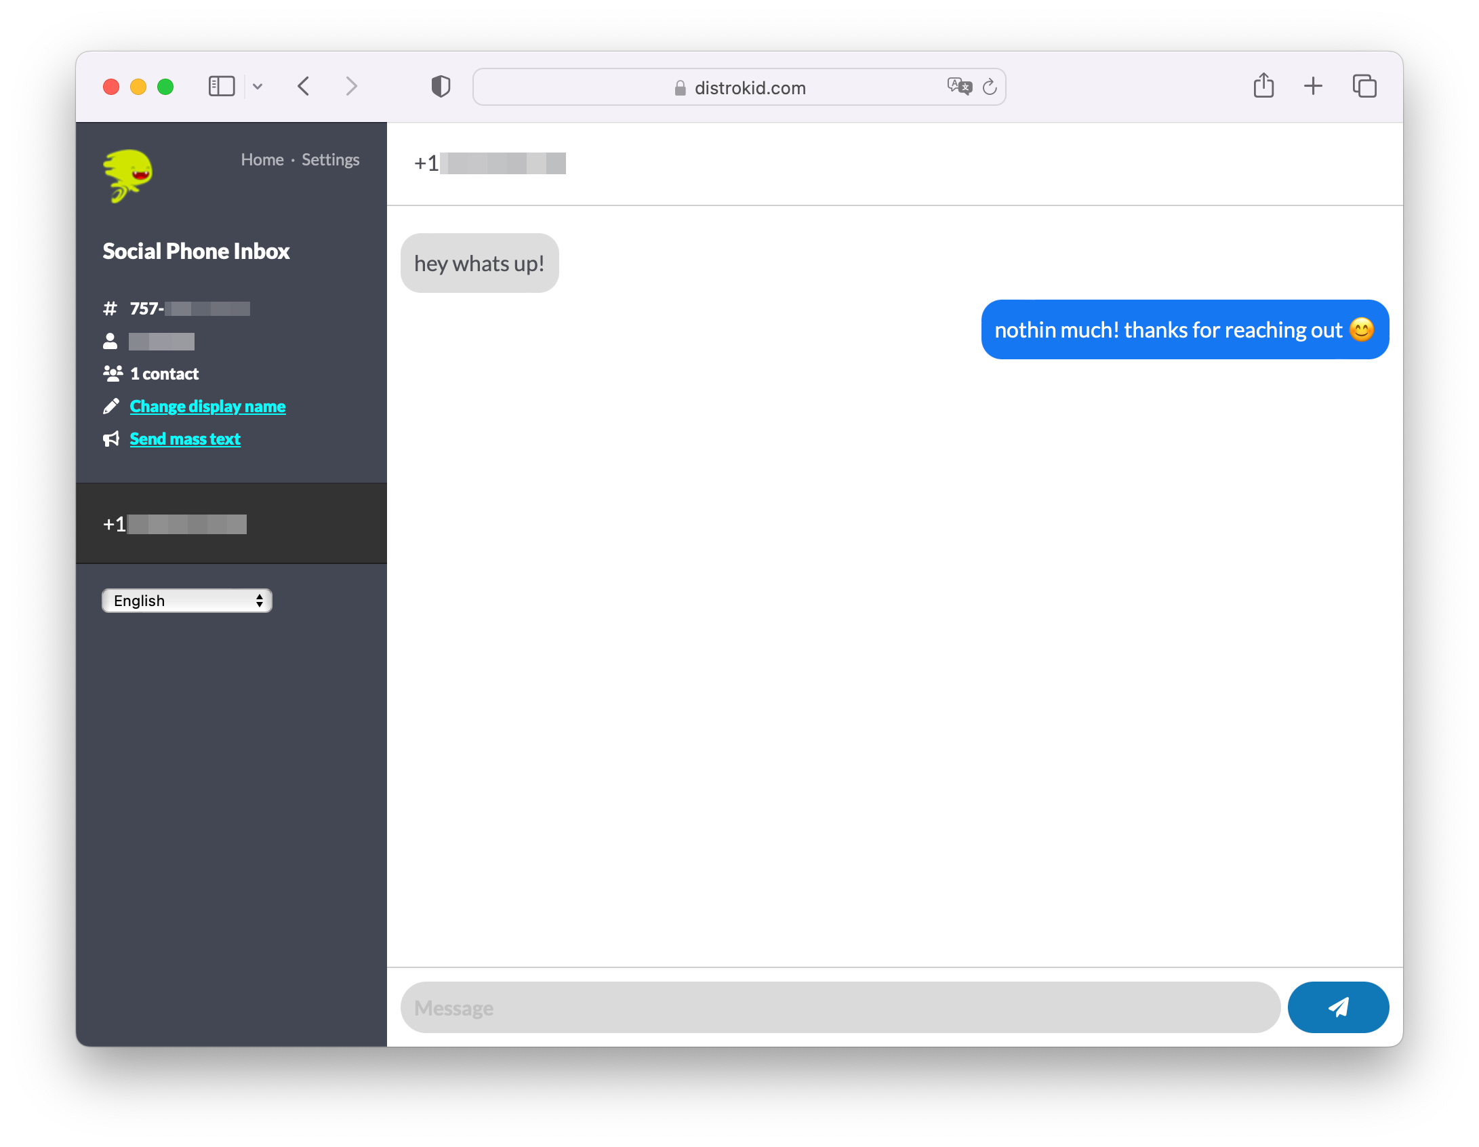Click the person profile icon
Image resolution: width=1479 pixels, height=1147 pixels.
(x=112, y=340)
